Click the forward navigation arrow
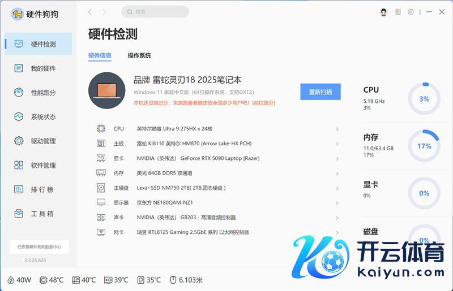This screenshot has width=453, height=291. click(104, 12)
